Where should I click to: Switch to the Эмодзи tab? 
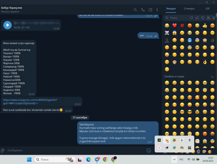click(x=171, y=9)
